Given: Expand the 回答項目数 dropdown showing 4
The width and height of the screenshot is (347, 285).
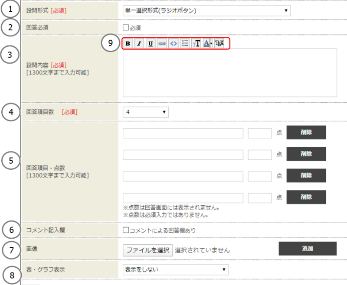Looking at the screenshot, I should tap(146, 112).
